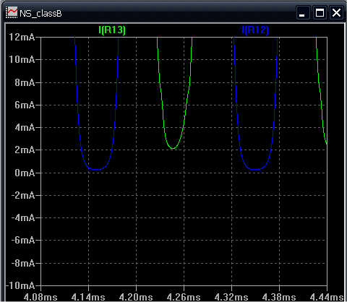Click the green curve minimum near 2mA
Image resolution: width=347 pixels, height=302 pixels.
(173, 148)
